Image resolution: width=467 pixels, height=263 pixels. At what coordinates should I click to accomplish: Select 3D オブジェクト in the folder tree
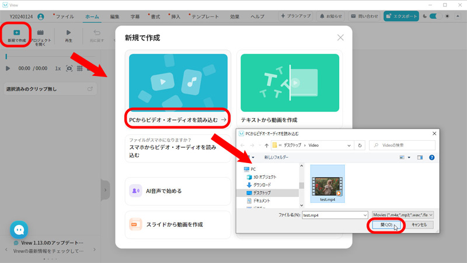point(262,177)
